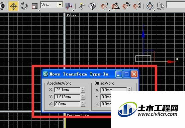Click the blue Z axis gizmo arrow
Viewport: 185px width, 128px height.
click(143, 34)
